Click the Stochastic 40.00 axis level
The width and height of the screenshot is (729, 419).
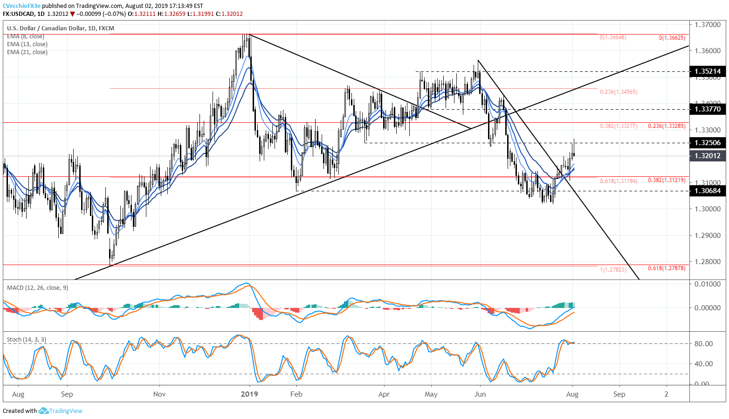(x=703, y=363)
